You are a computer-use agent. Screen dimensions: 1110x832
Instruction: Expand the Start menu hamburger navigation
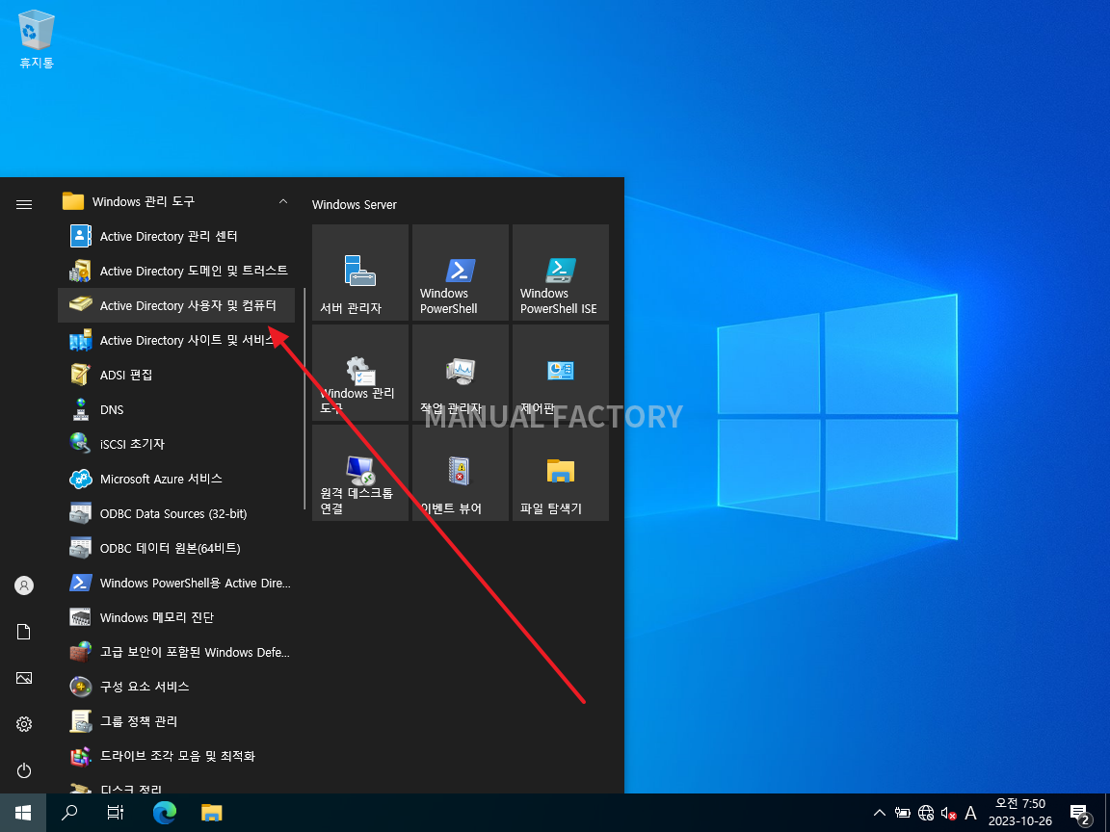click(x=24, y=204)
